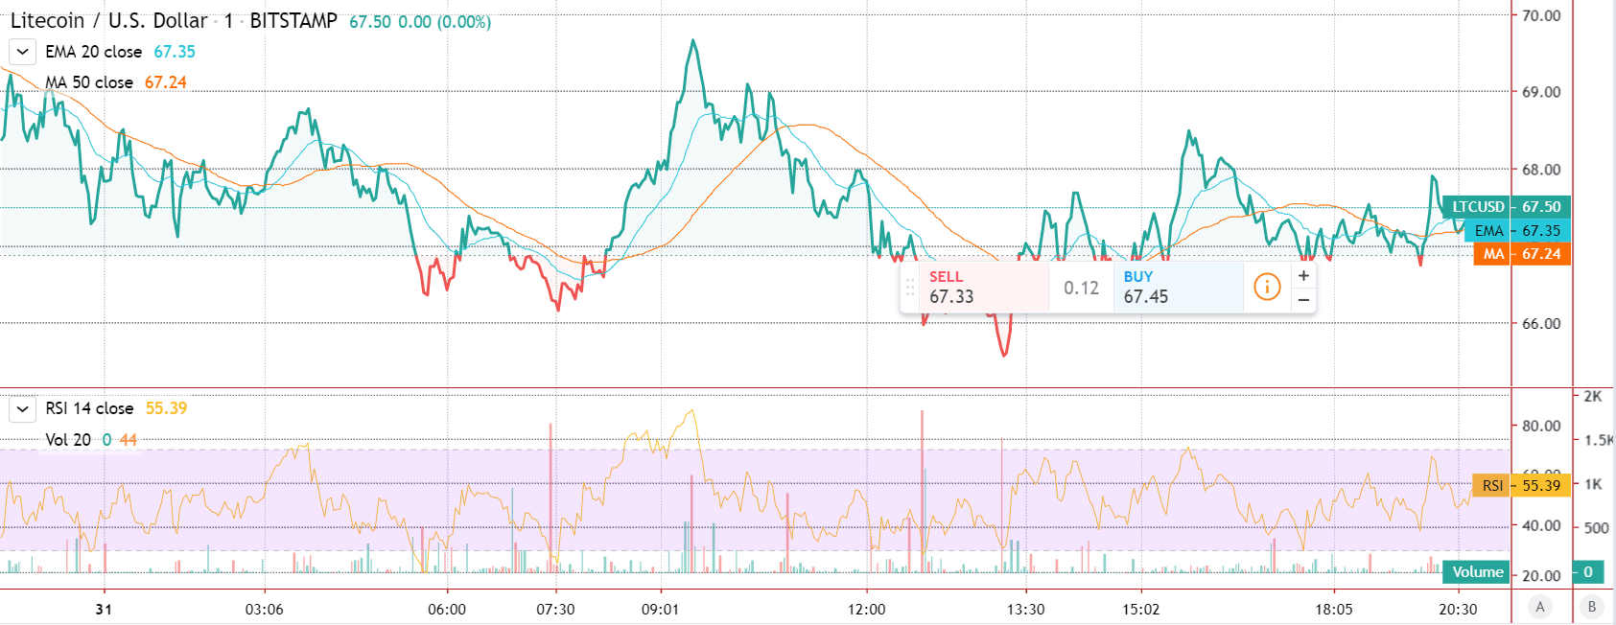This screenshot has height=625, width=1616.
Task: Click the 66.00 price scale value
Action: (1541, 324)
